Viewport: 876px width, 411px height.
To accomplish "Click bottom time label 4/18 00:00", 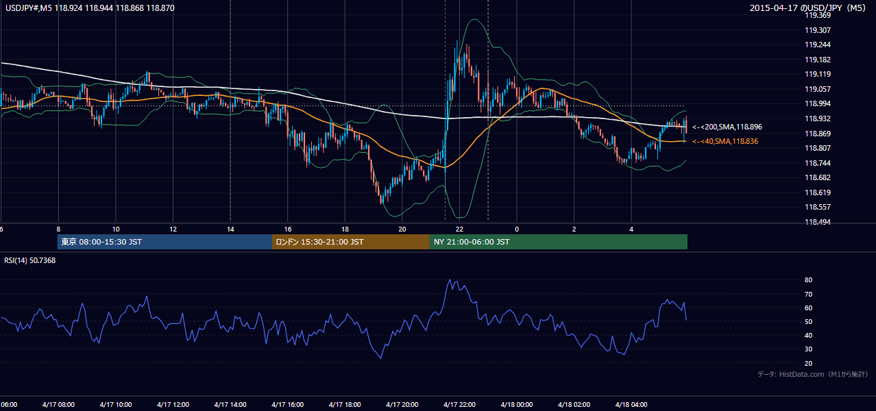I will (517, 404).
